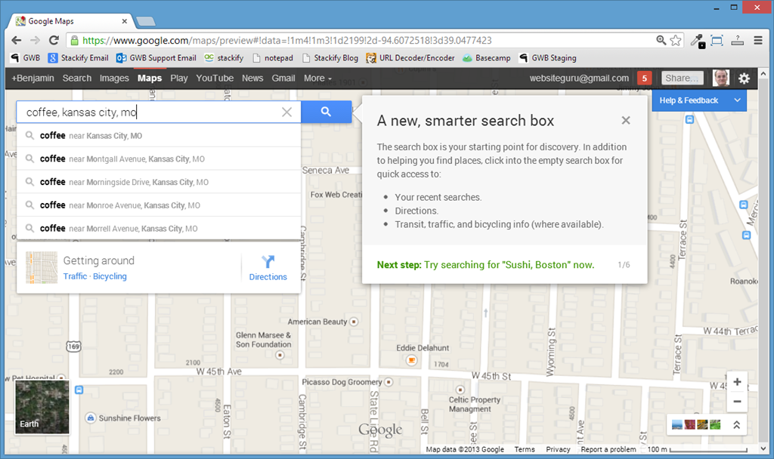The width and height of the screenshot is (774, 459).
Task: Click Try searching for Sushi, Boston link
Action: (509, 265)
